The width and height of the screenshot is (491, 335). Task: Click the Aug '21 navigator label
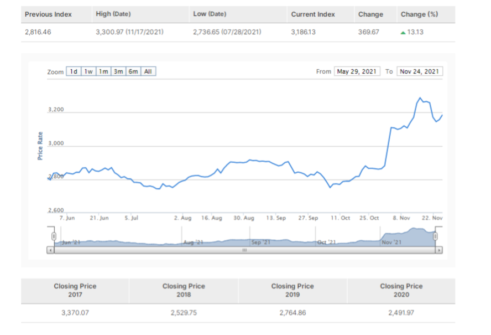(x=193, y=243)
